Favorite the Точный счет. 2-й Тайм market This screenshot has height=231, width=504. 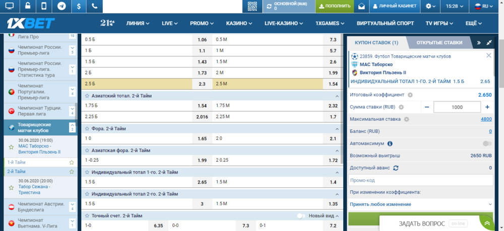(87, 216)
